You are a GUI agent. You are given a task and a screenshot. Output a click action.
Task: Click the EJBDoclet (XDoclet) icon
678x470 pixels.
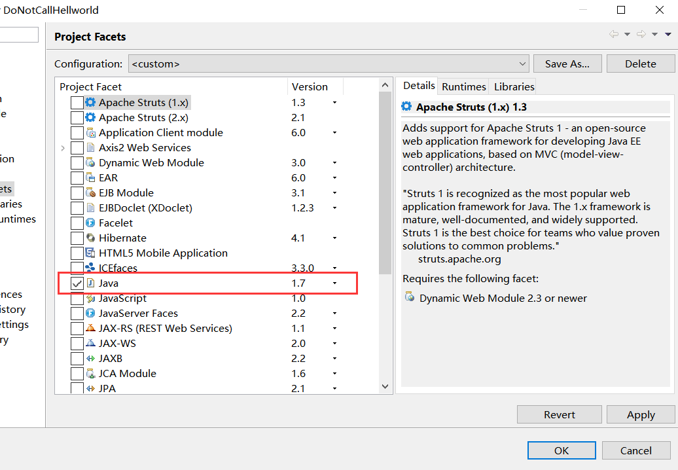90,208
